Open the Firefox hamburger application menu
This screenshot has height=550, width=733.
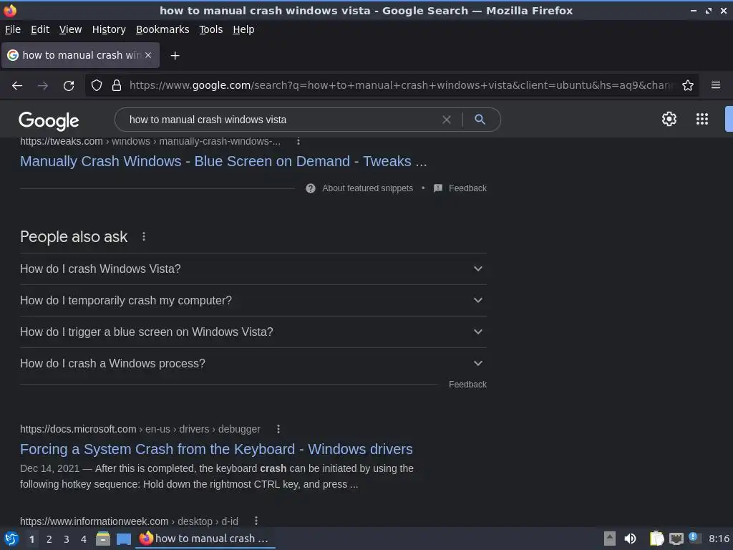tap(716, 85)
